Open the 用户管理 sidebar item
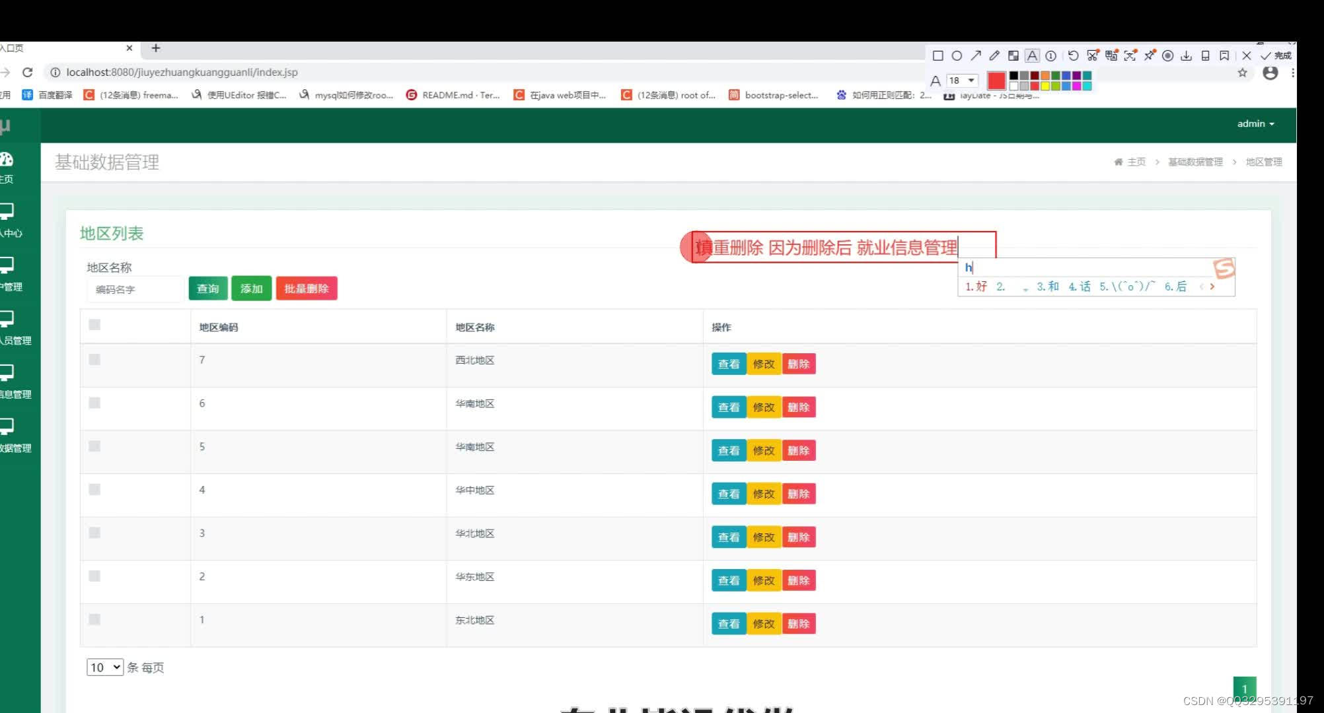 [11, 275]
